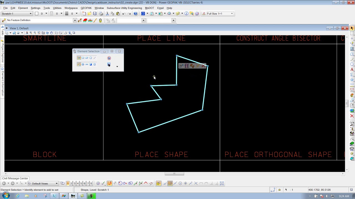
Task: Open Internet Explorer from taskbar
Action: pyautogui.click(x=17, y=196)
